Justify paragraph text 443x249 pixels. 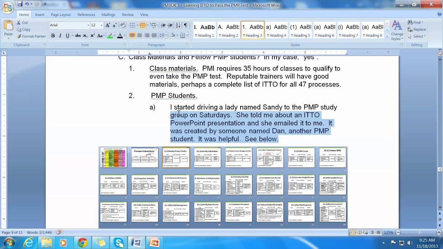[154, 36]
